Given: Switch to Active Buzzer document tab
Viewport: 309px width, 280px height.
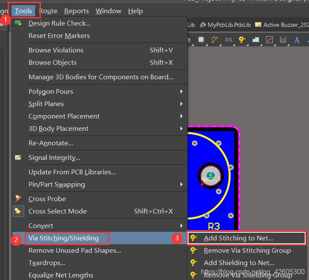Looking at the screenshot, I should click(x=282, y=25).
